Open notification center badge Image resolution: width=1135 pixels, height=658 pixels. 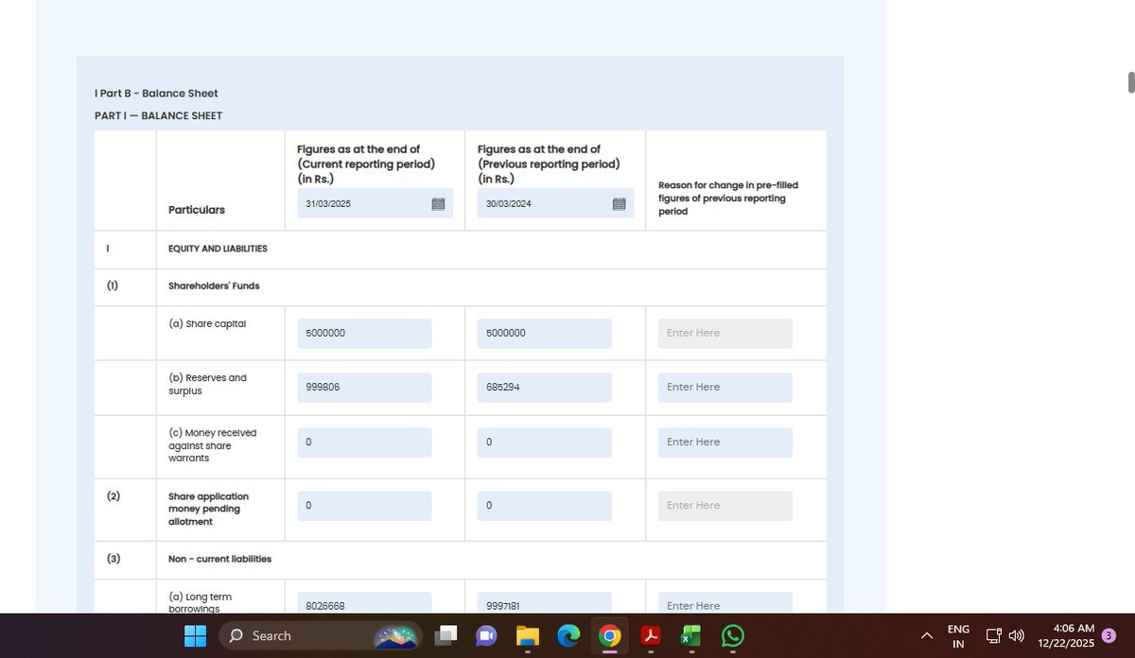pyautogui.click(x=1109, y=636)
